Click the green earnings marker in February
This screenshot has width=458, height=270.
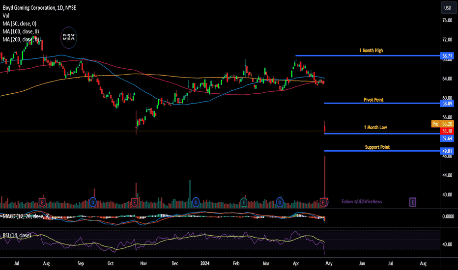click(x=244, y=202)
